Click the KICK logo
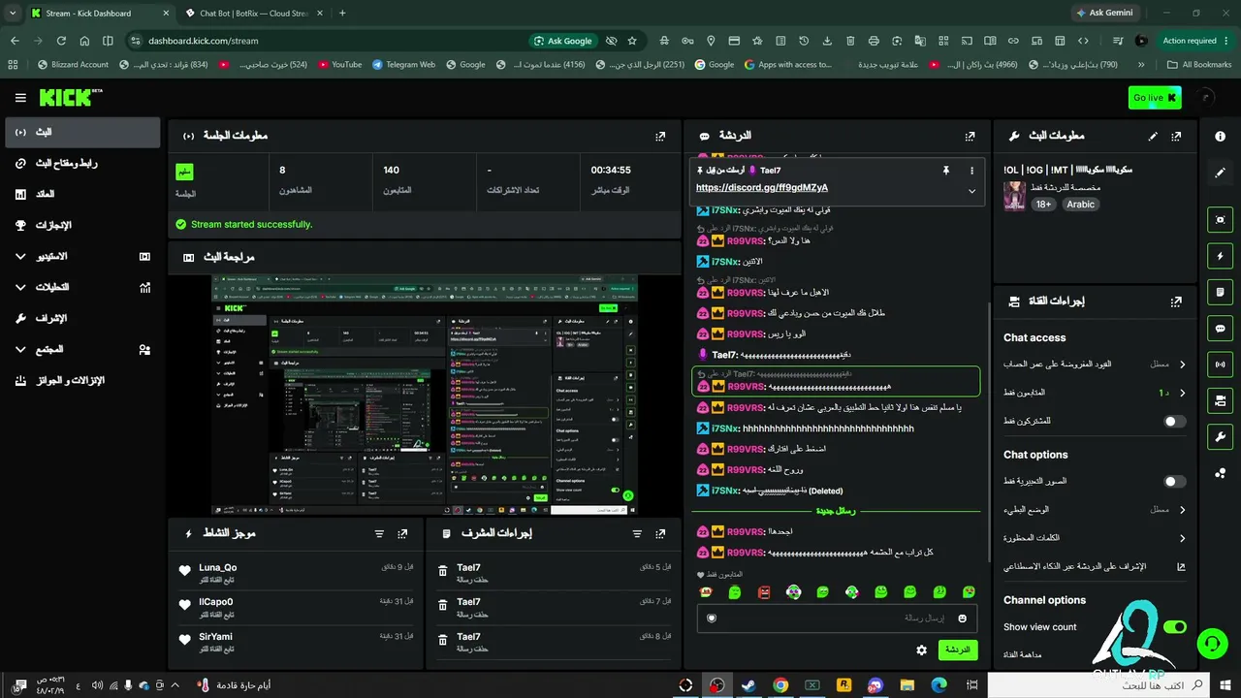The width and height of the screenshot is (1241, 698). point(70,98)
